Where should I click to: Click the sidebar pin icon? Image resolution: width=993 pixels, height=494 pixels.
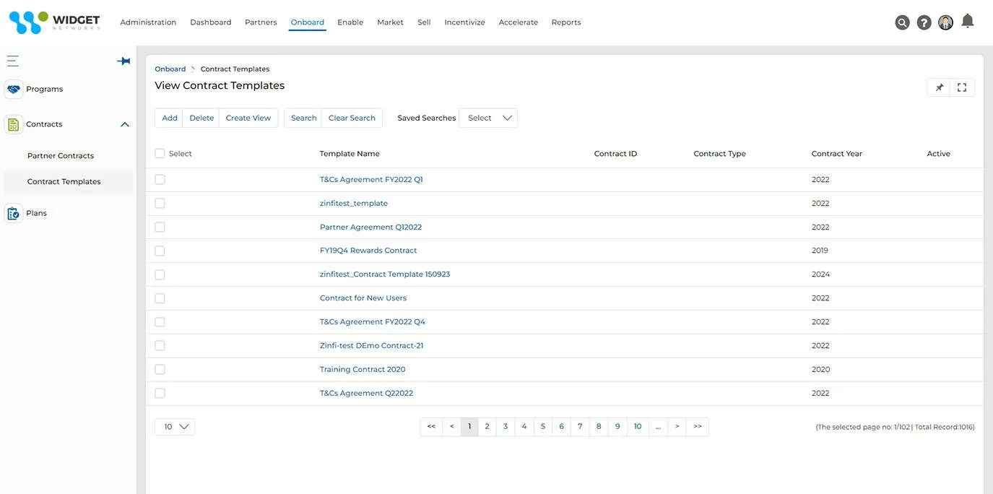tap(123, 61)
